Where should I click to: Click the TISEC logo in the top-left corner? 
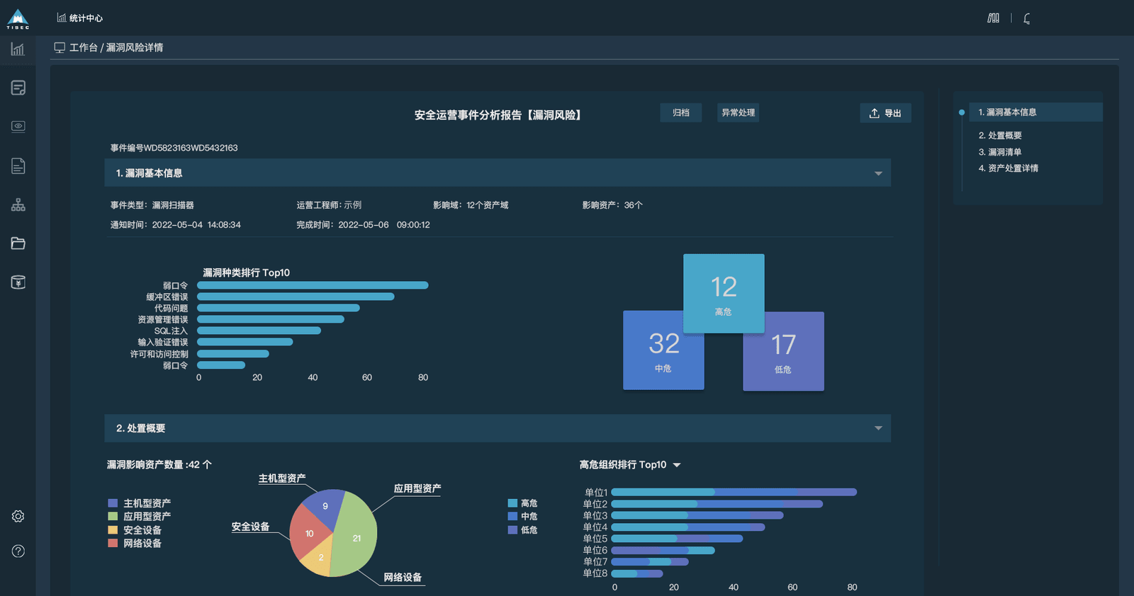(x=18, y=19)
